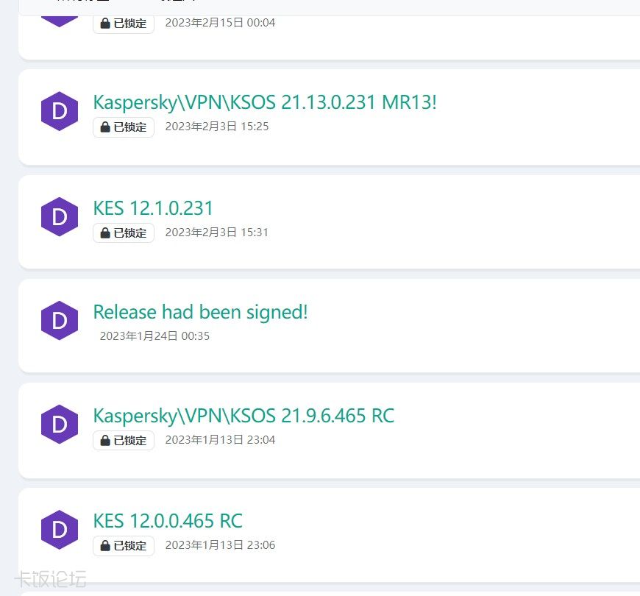Click avatar beside Release had been signed!

click(60, 321)
